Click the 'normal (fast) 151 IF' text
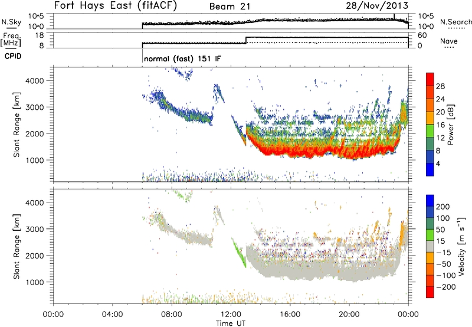 point(182,58)
